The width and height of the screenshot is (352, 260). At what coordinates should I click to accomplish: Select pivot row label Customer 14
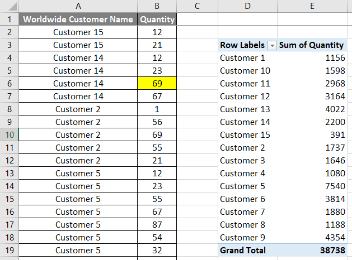tap(247, 122)
